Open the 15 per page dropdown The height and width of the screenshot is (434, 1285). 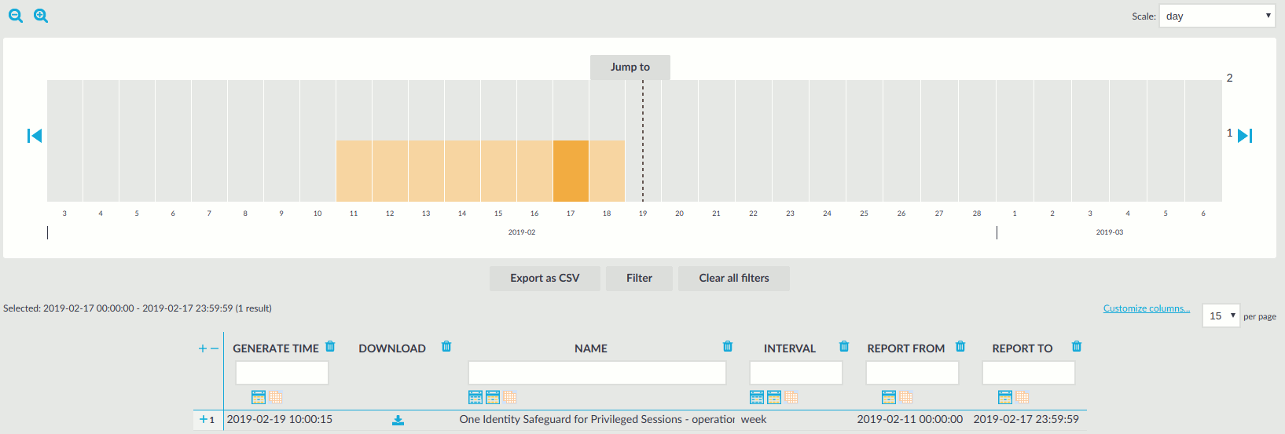coord(1221,315)
